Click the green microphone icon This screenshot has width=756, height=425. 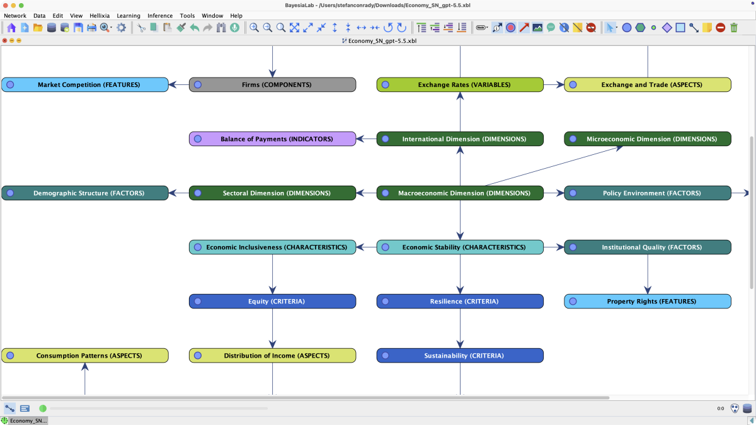(234, 28)
